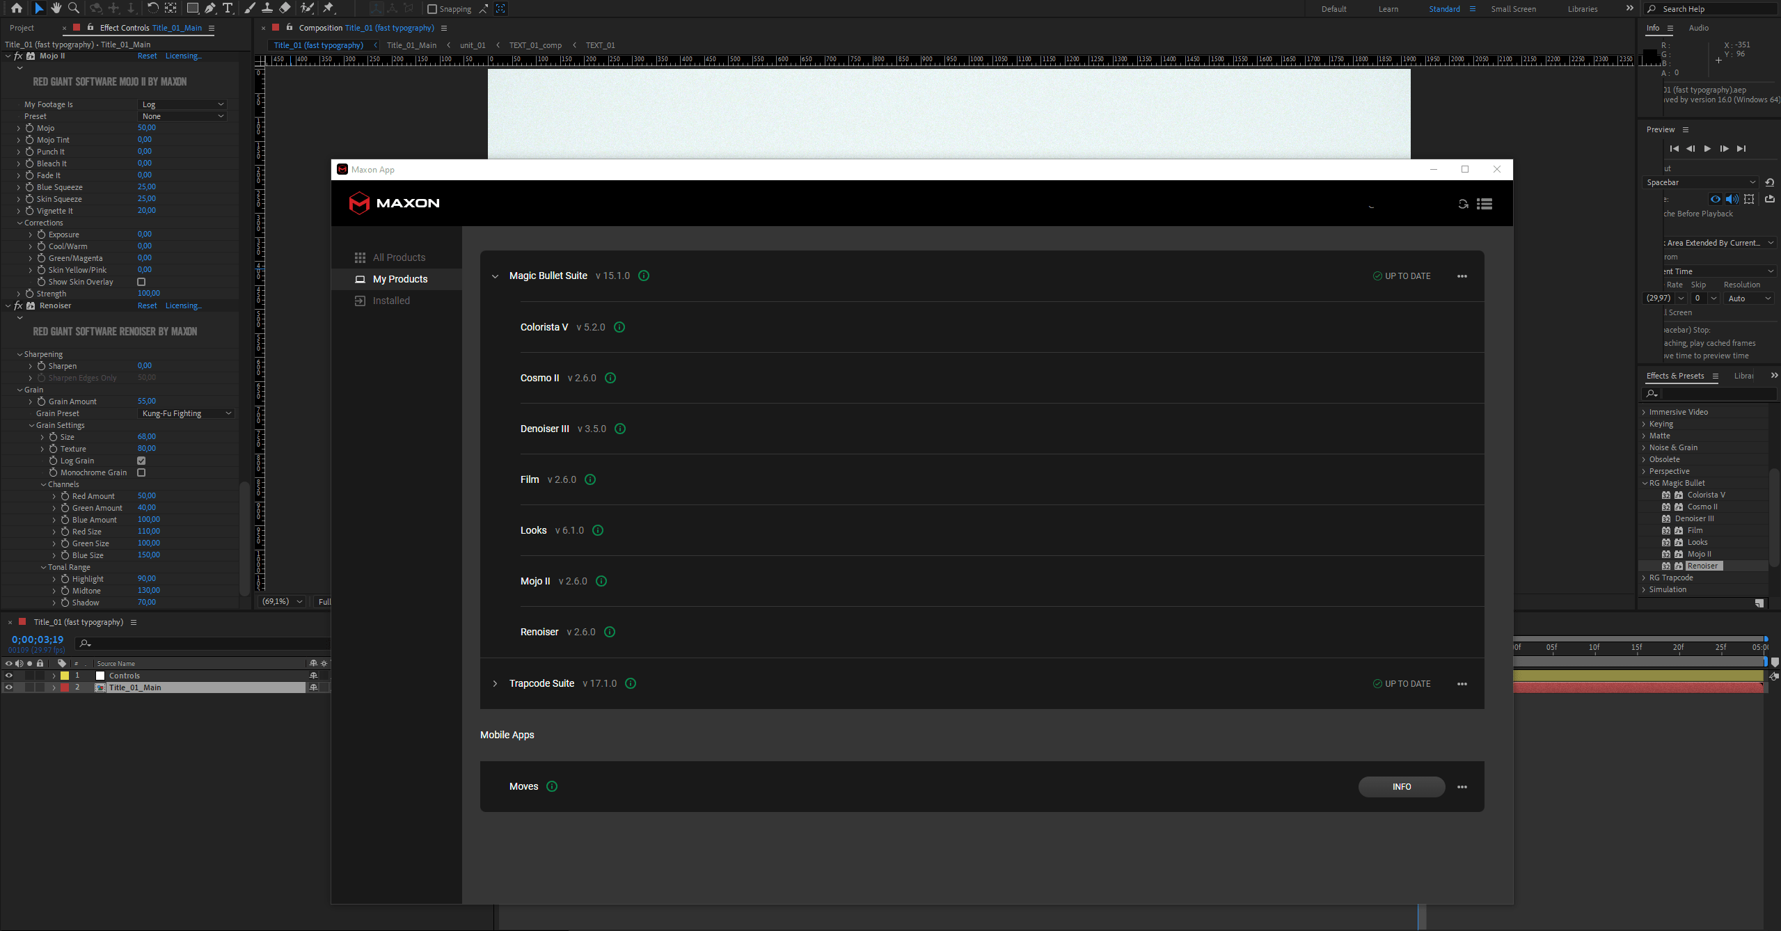Show info for Looks v 6.1.0

click(x=598, y=530)
